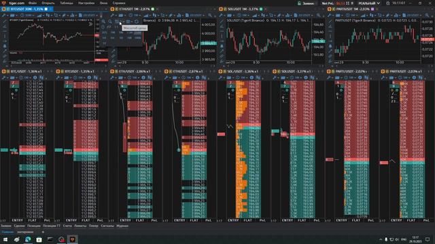Open the 20 USDT template dropdown on PARTIUSDT chart
The image size is (435, 244).
tap(412, 15)
